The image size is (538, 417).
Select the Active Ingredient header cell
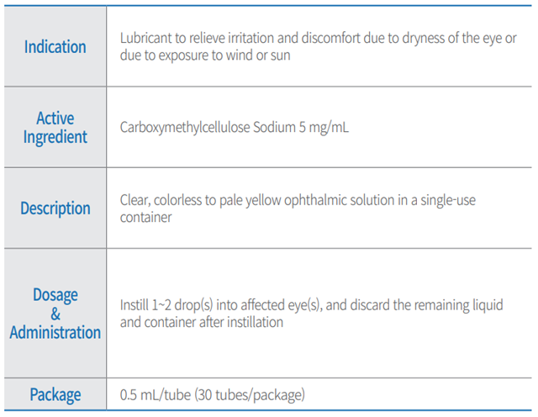[x=55, y=127]
